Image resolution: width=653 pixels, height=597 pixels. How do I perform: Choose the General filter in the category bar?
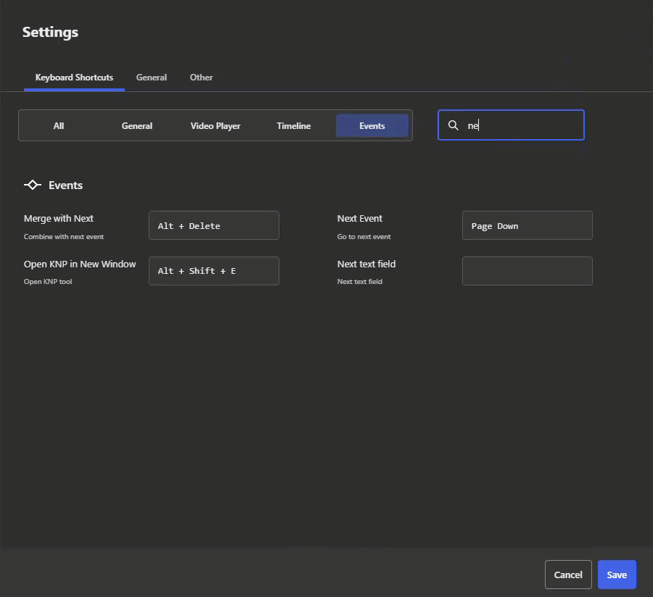137,126
